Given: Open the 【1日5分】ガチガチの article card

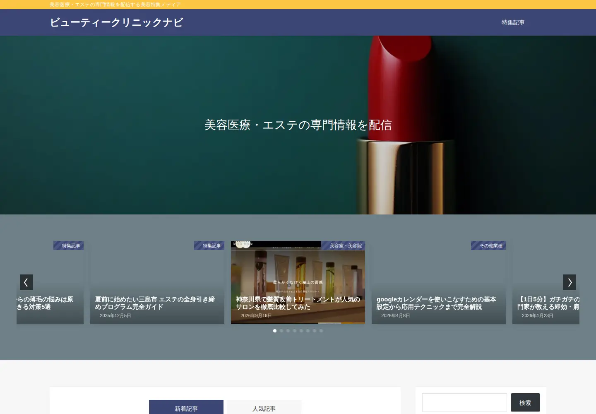Looking at the screenshot, I should click(546, 282).
